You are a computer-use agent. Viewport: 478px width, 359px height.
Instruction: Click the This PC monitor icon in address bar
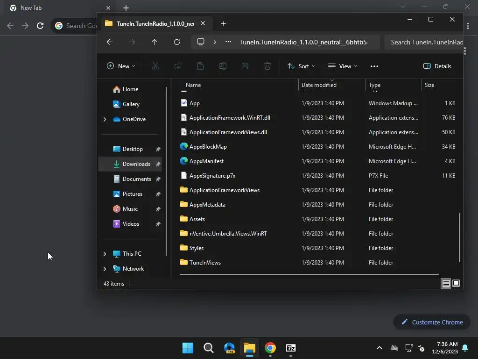click(201, 42)
